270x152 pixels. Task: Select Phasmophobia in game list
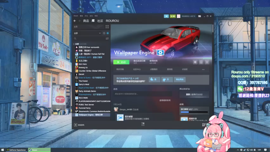(91, 95)
